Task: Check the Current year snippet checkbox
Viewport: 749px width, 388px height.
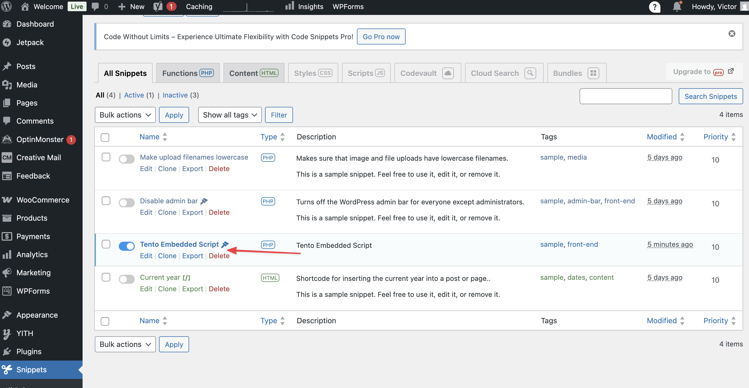Action: (x=106, y=277)
